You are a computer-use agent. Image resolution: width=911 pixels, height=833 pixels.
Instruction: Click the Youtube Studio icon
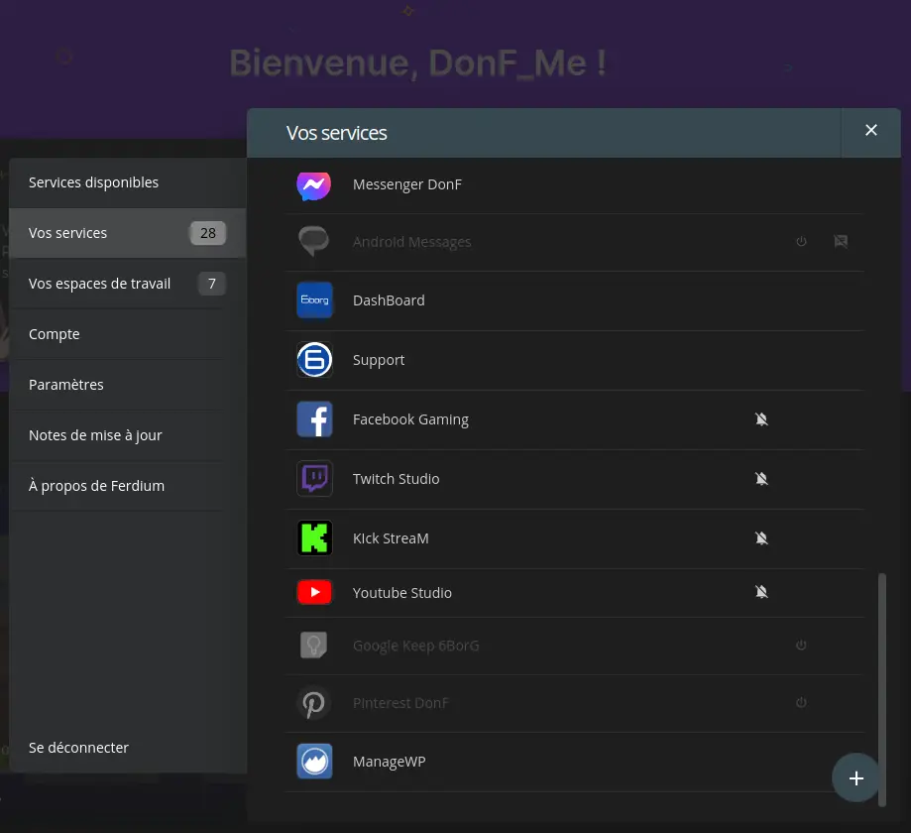(x=314, y=592)
